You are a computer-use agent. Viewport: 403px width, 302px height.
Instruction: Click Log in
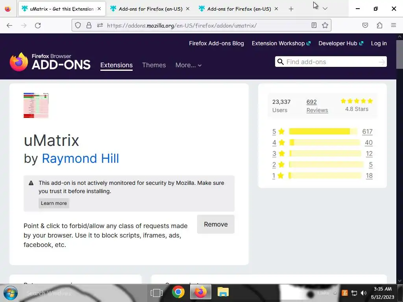379,43
